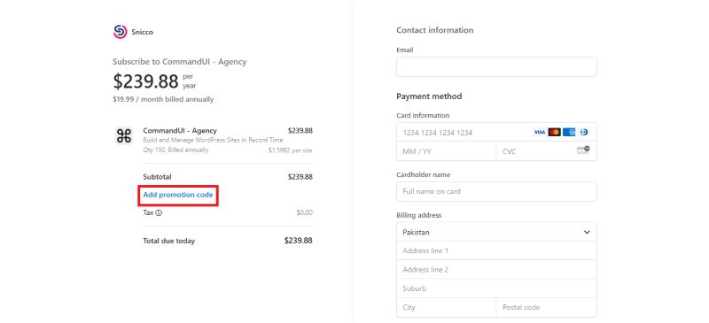Screen dimensions: 709x323
Task: Click the CVC card-back icon
Action: pyautogui.click(x=583, y=150)
